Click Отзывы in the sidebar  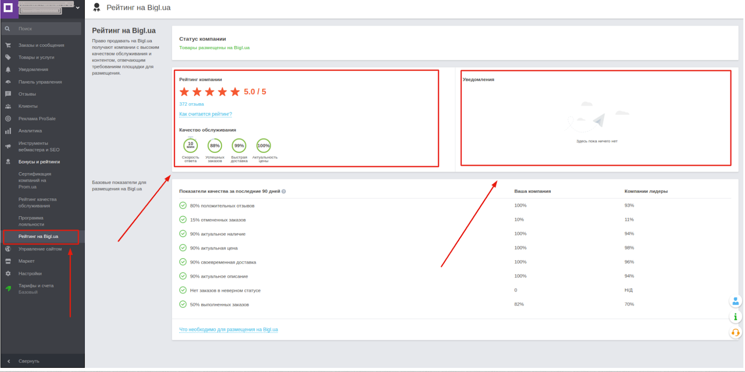click(x=27, y=94)
